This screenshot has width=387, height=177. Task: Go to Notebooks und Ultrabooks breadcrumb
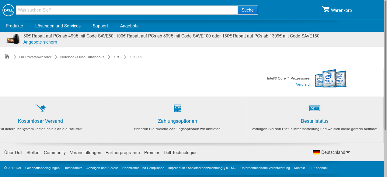click(82, 57)
